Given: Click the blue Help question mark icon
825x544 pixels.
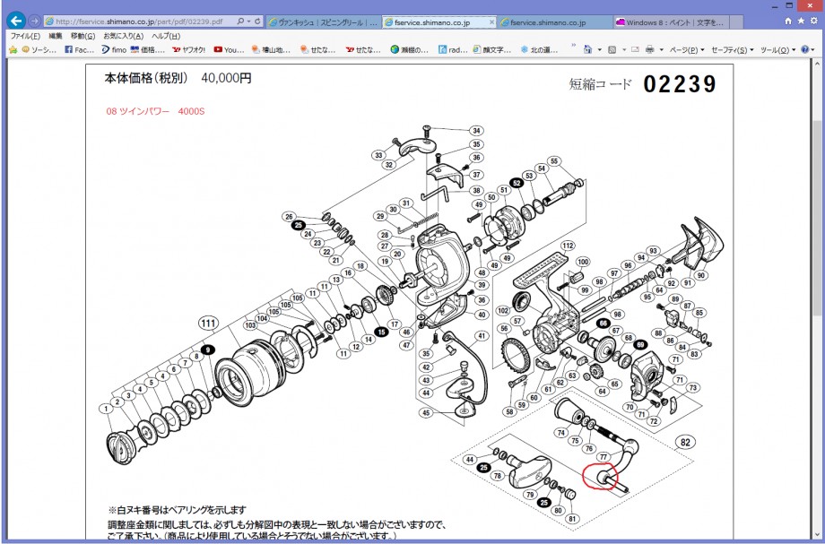Looking at the screenshot, I should click(804, 49).
